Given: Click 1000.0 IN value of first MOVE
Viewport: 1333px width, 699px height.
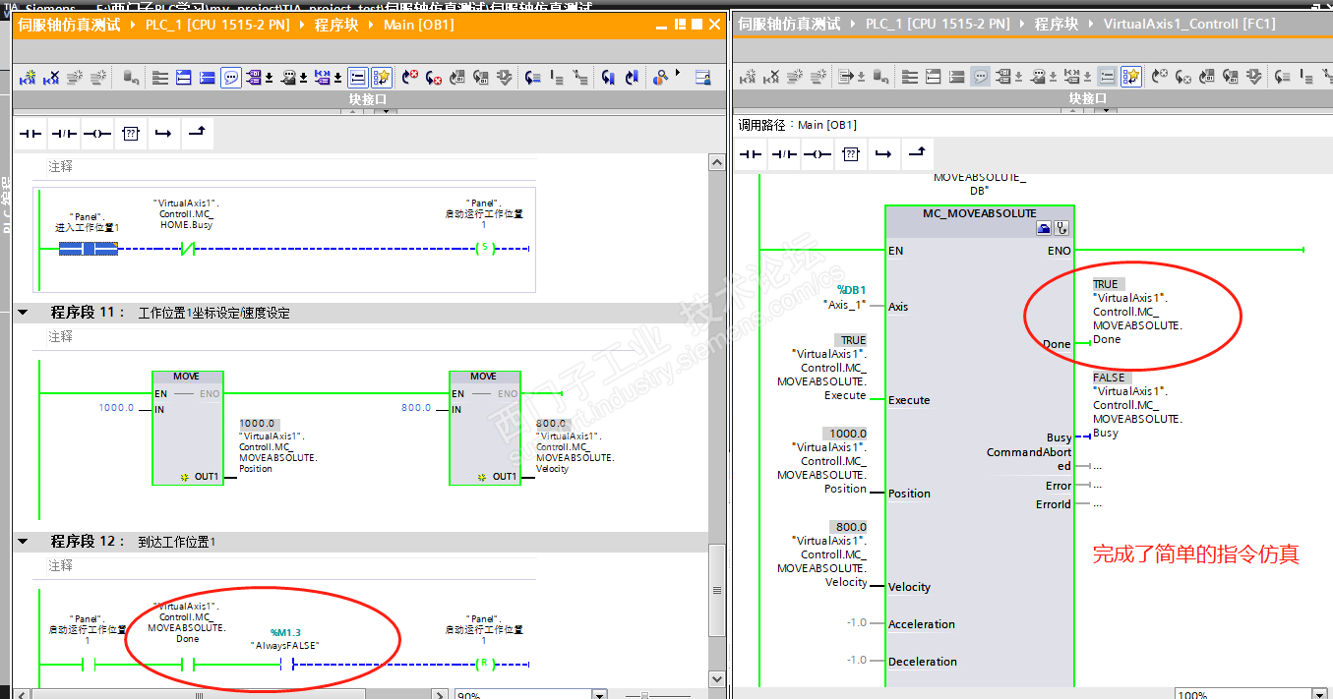Looking at the screenshot, I should [x=116, y=407].
